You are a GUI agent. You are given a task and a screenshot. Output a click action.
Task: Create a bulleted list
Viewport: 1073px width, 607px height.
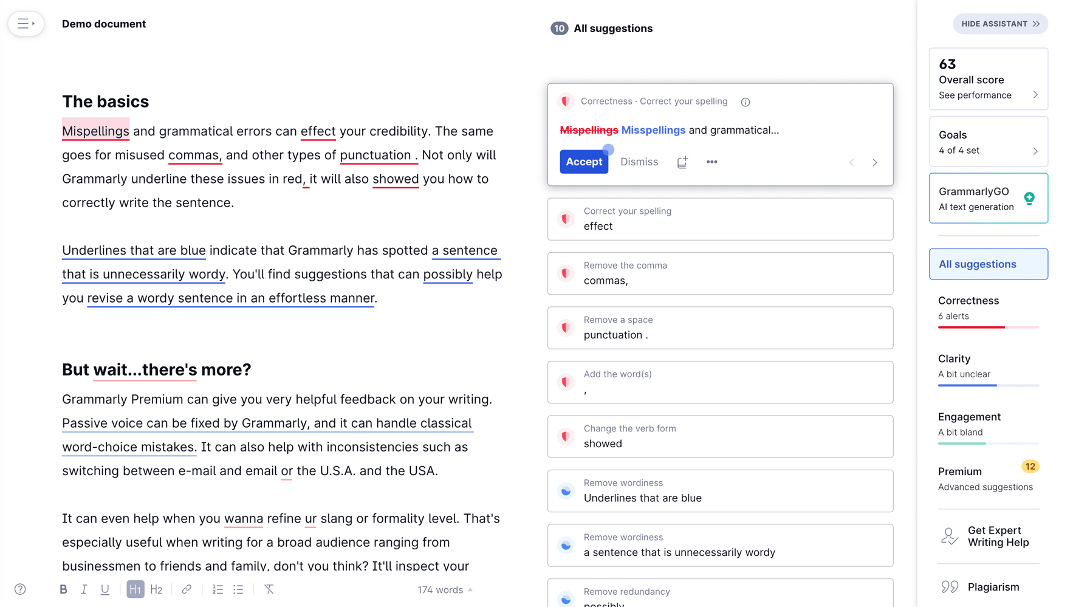click(x=238, y=589)
